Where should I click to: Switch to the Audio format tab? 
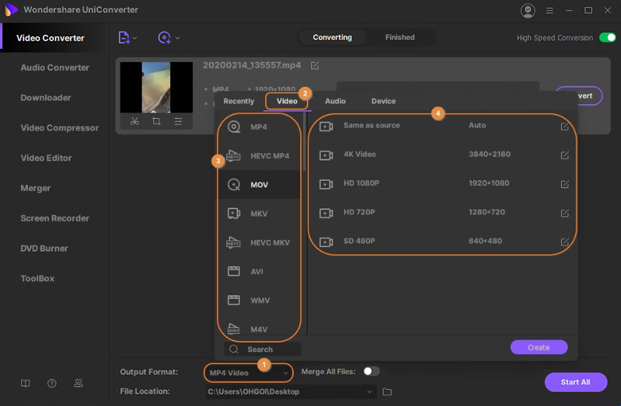pos(335,101)
